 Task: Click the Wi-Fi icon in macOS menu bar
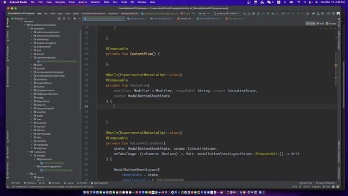299,2
